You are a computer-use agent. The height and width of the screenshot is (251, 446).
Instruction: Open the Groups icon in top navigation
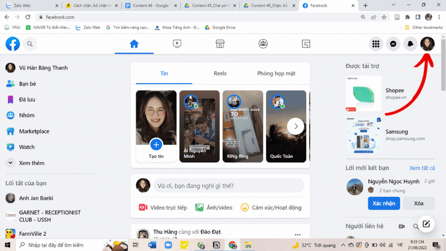263,44
